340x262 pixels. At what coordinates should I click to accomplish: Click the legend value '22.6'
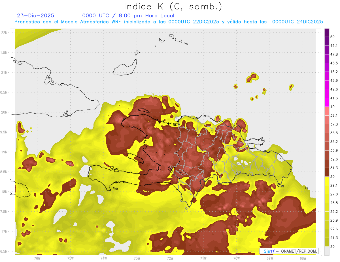click(x=334, y=229)
